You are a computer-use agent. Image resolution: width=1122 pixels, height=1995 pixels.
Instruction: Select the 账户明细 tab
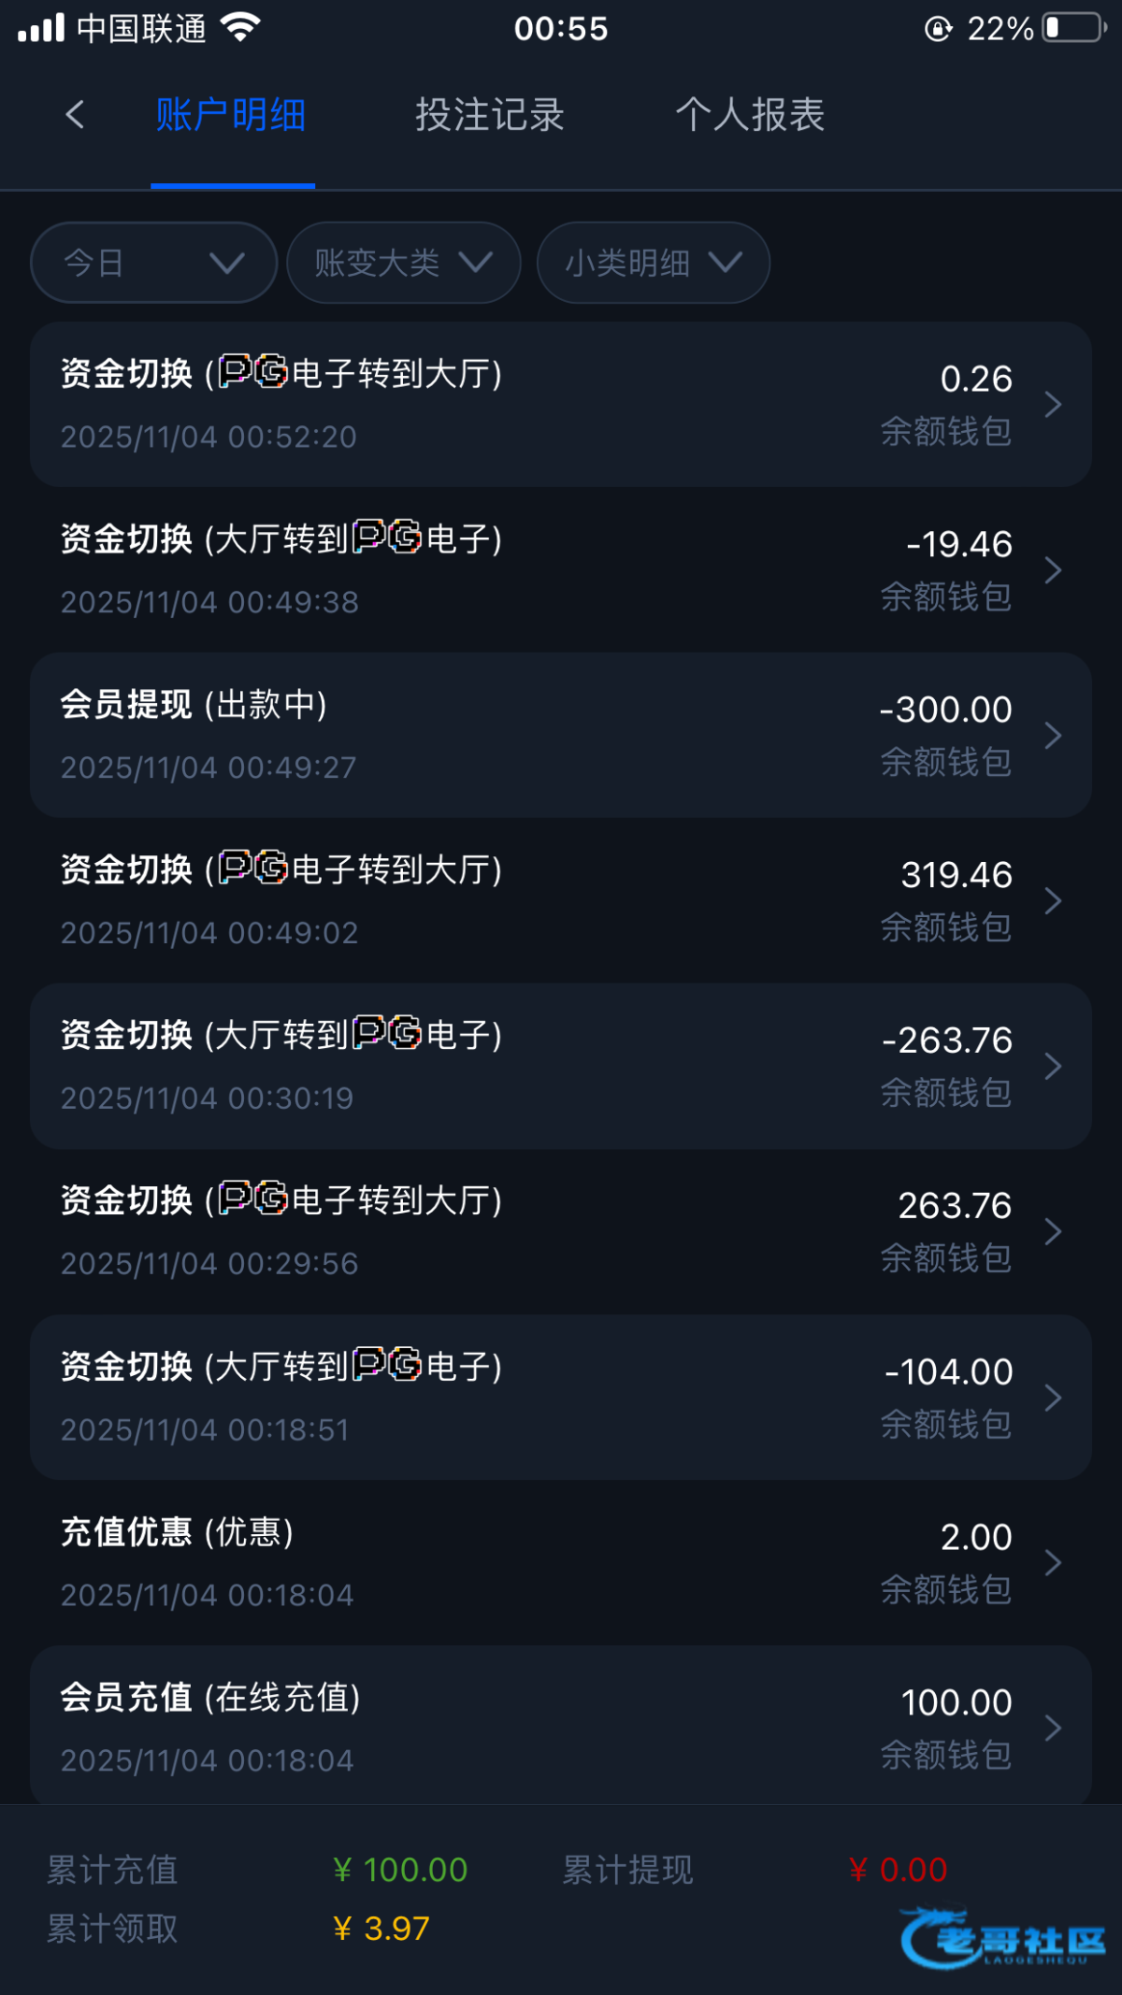[x=231, y=115]
